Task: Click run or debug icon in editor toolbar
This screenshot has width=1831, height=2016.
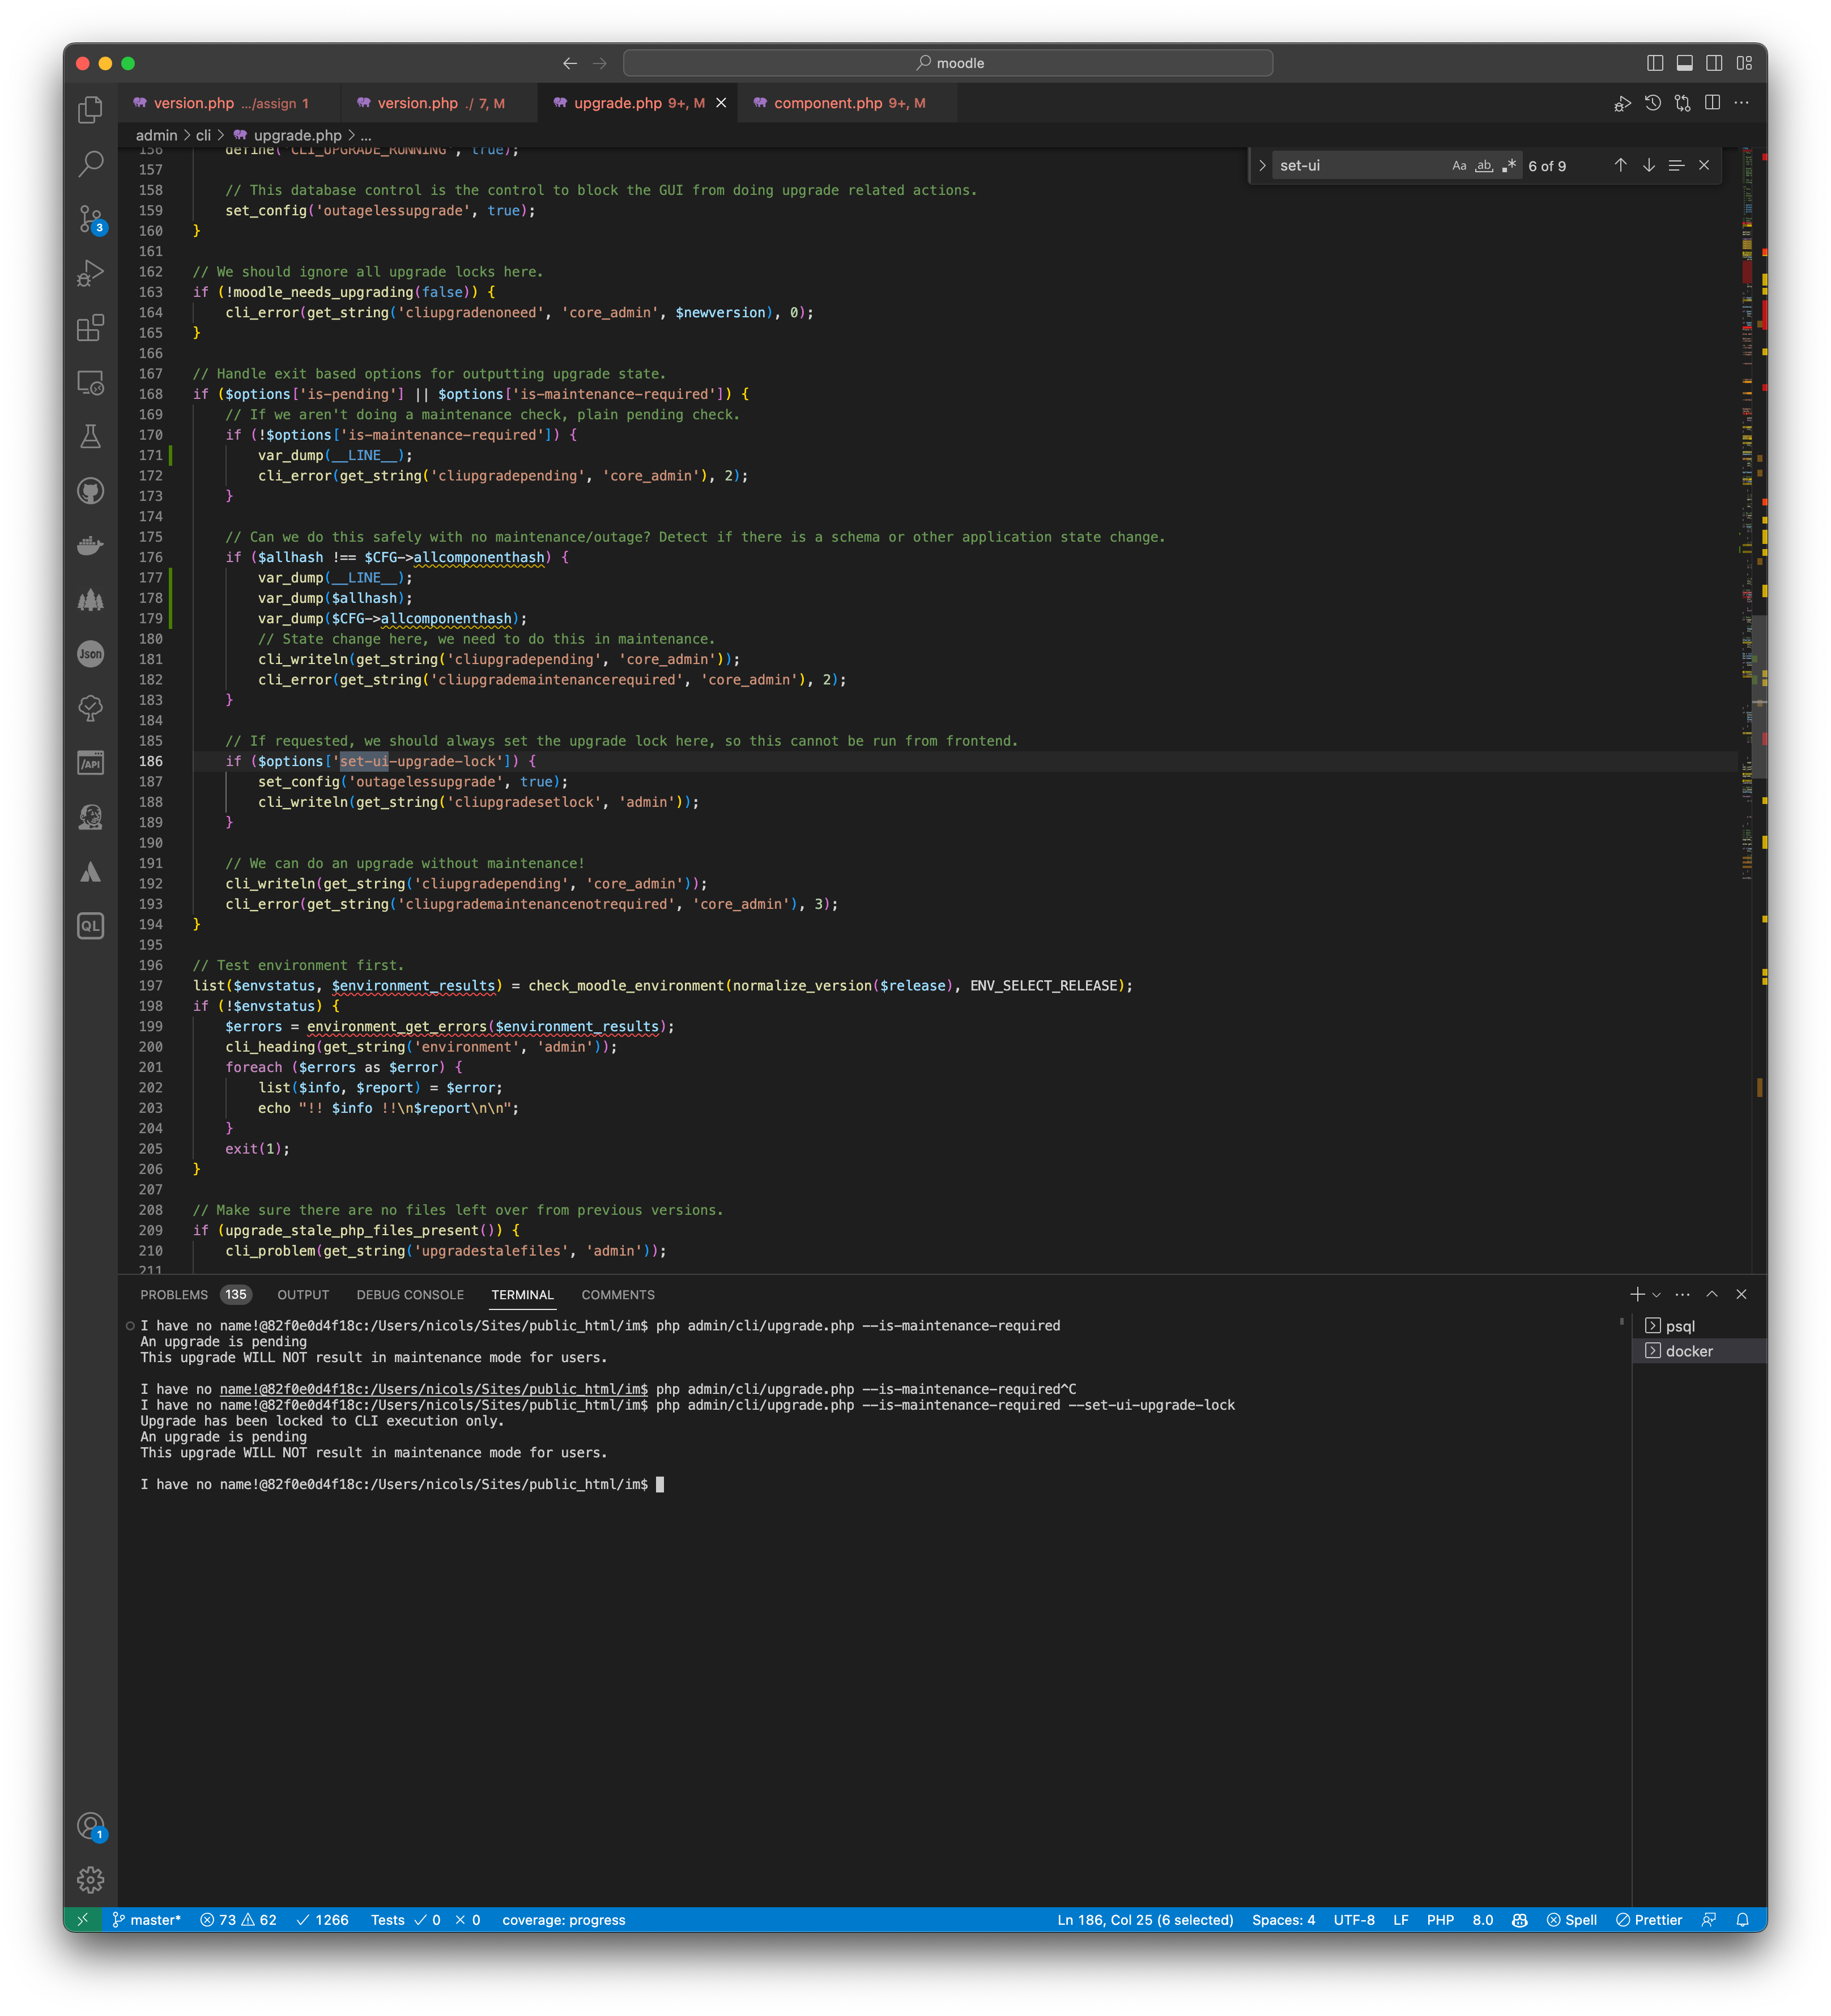Action: click(1623, 103)
